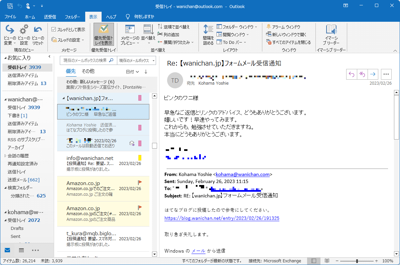Click the undo quick access icon
Viewport: 400px width, 265px height.
tap(20, 6)
